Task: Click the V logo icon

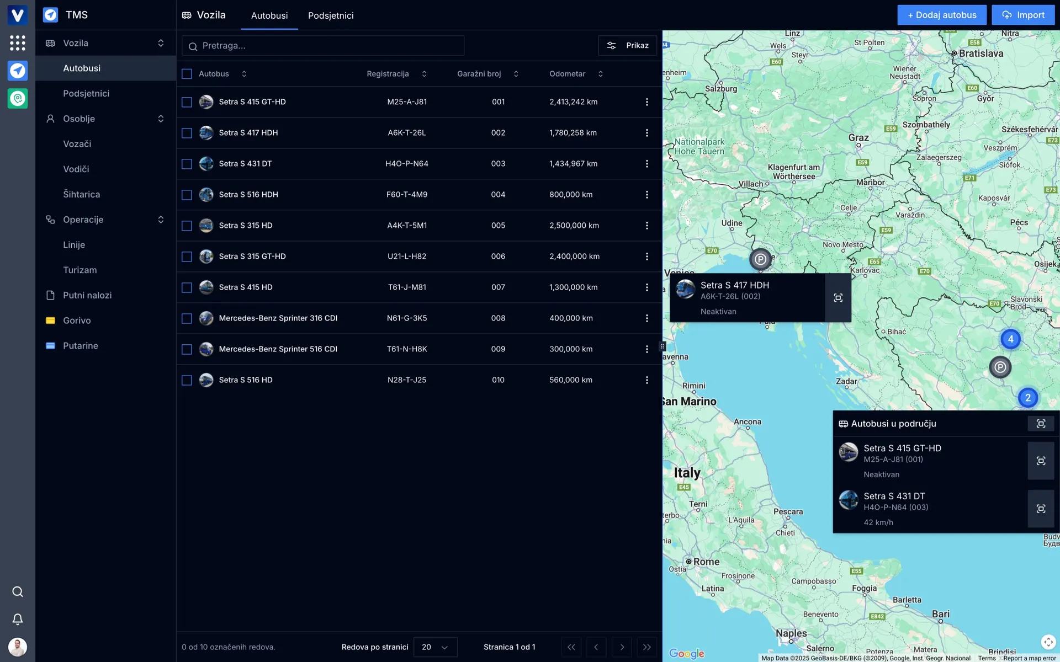Action: pos(18,15)
